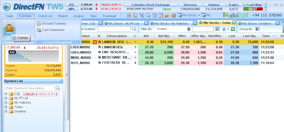Click the Symbol List search magnifier
284x132 pixels.
(x=58, y=88)
